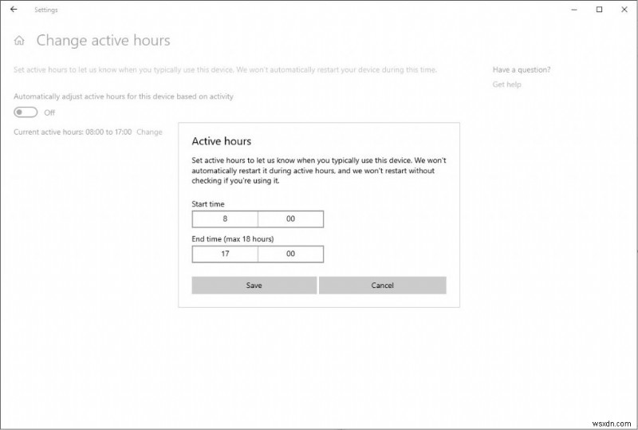The image size is (638, 430).
Task: Close the Settings window
Action: [624, 10]
